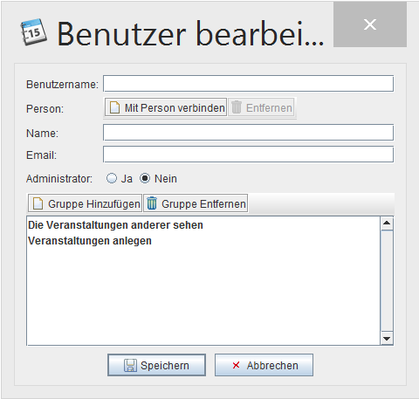Click the floppy disk icon on Speichern
The height and width of the screenshot is (399, 419).
tap(130, 365)
